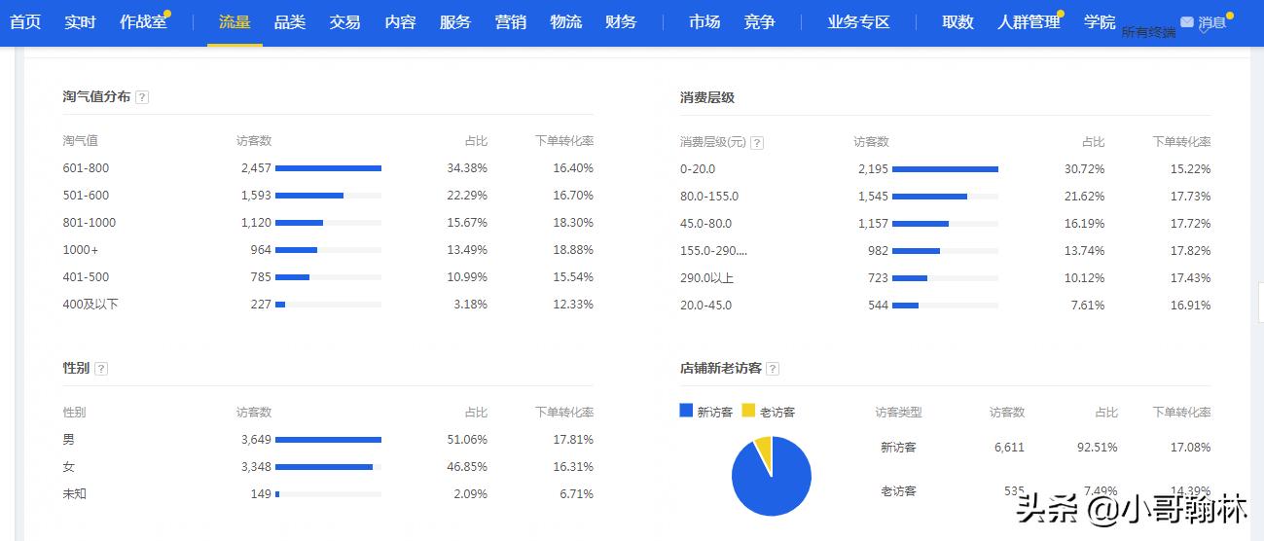
Task: Click the 1000+ 淘气值 row label
Action: (80, 250)
